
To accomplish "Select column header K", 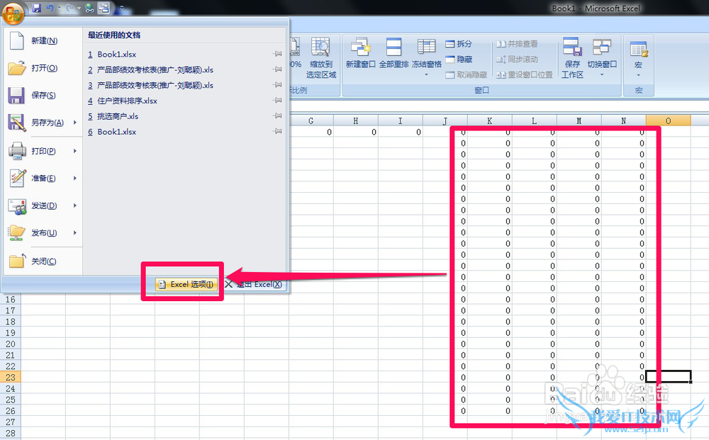I will [490, 120].
